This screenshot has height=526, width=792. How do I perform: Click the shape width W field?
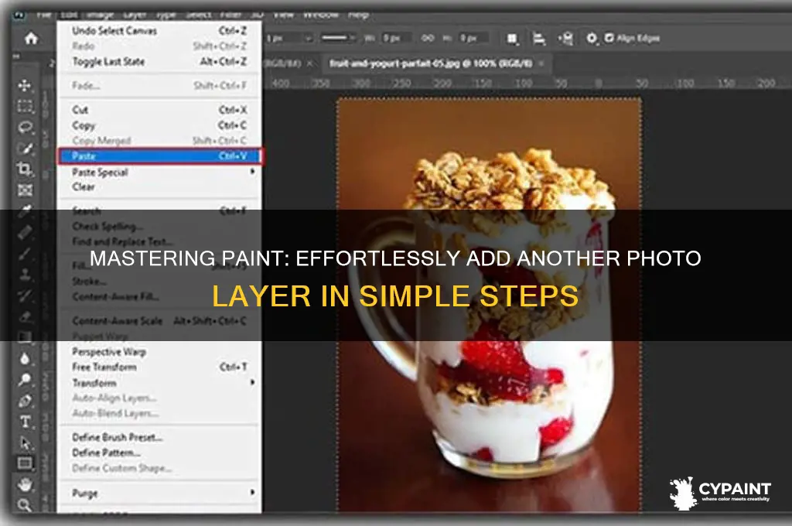[x=396, y=39]
